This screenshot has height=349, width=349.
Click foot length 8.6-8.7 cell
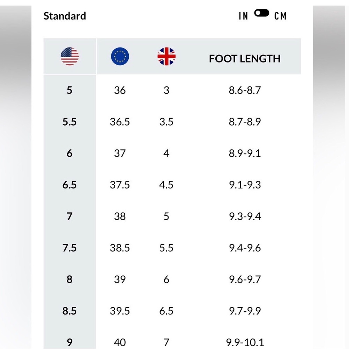pyautogui.click(x=245, y=90)
